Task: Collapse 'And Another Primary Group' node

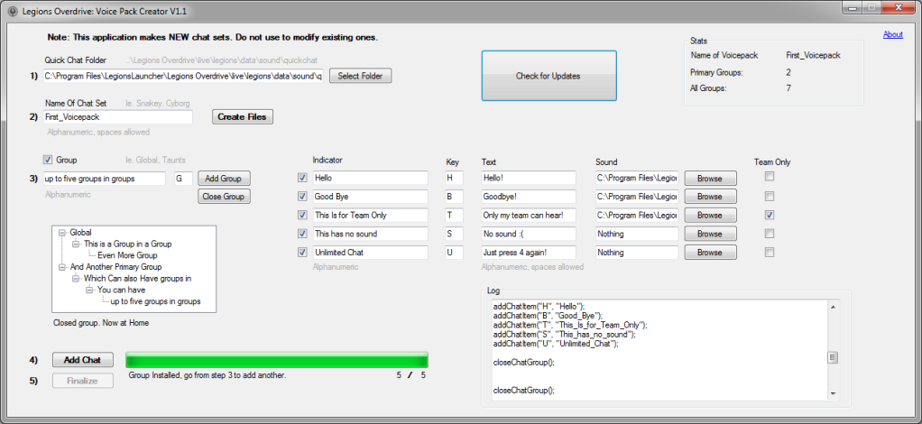Action: click(x=61, y=267)
